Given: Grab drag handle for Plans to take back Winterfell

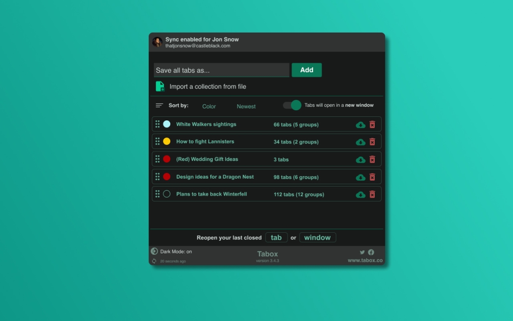Looking at the screenshot, I should pos(157,194).
